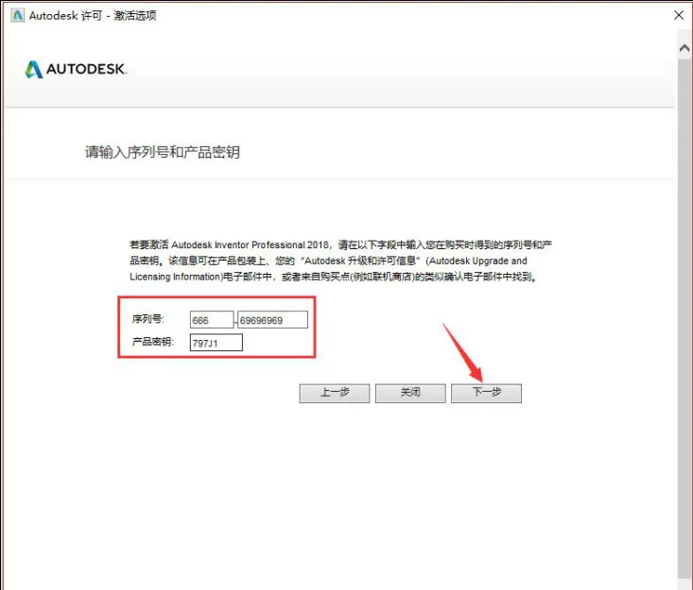
Task: Click the 关闭 (Close) button
Action: tap(410, 393)
